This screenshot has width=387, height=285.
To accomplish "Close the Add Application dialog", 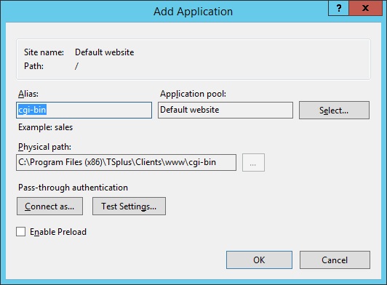I will pos(365,9).
